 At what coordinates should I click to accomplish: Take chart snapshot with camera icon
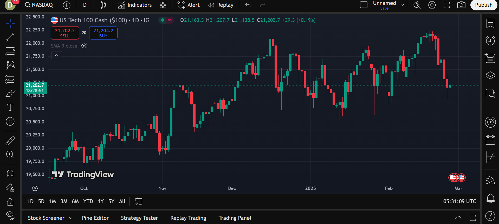pyautogui.click(x=461, y=5)
